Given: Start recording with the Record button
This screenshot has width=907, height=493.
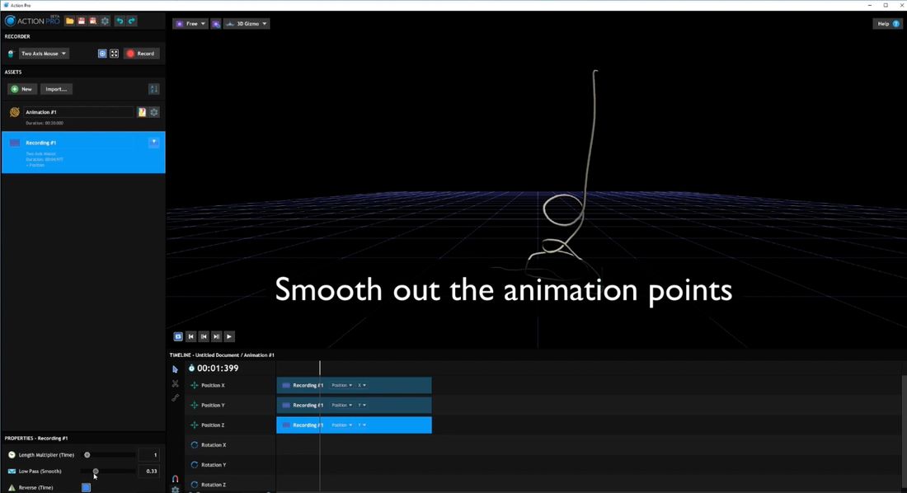Looking at the screenshot, I should [140, 54].
